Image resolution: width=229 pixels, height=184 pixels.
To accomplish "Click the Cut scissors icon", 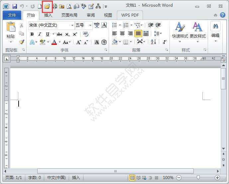I will point(22,25).
